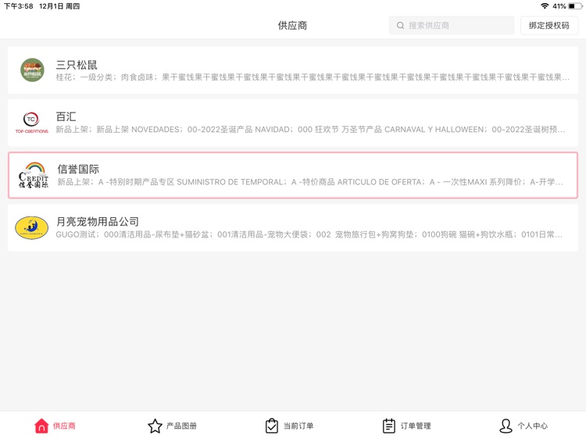
Task: Switch to the 供应商 tab label
Action: pyautogui.click(x=64, y=426)
